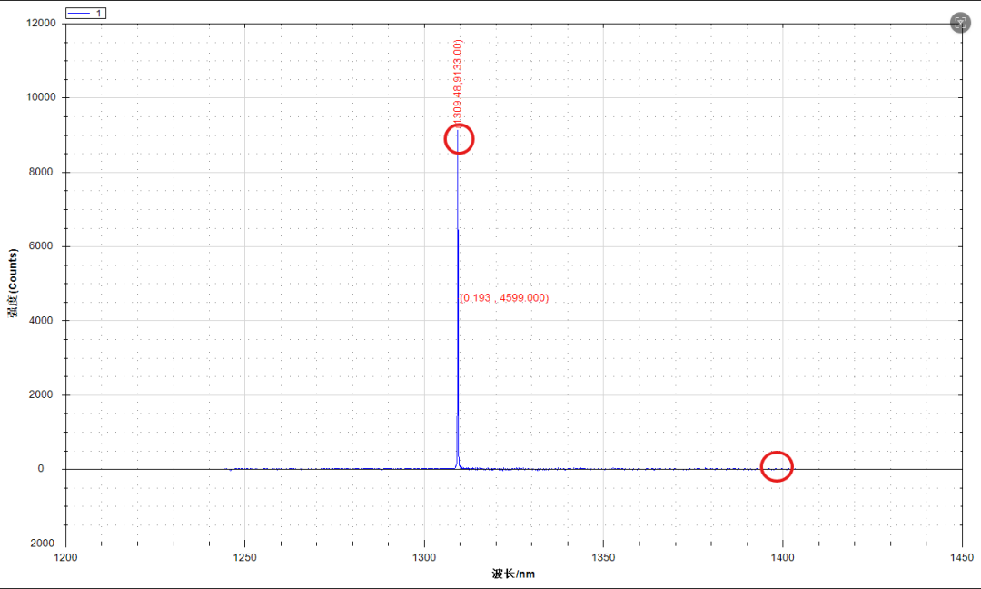Click y-axis tick label 2000

(x=41, y=394)
